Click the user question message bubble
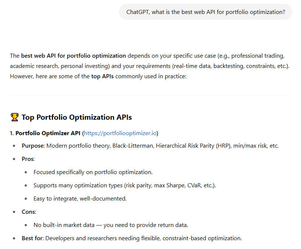The height and width of the screenshot is (249, 301). pos(206,12)
